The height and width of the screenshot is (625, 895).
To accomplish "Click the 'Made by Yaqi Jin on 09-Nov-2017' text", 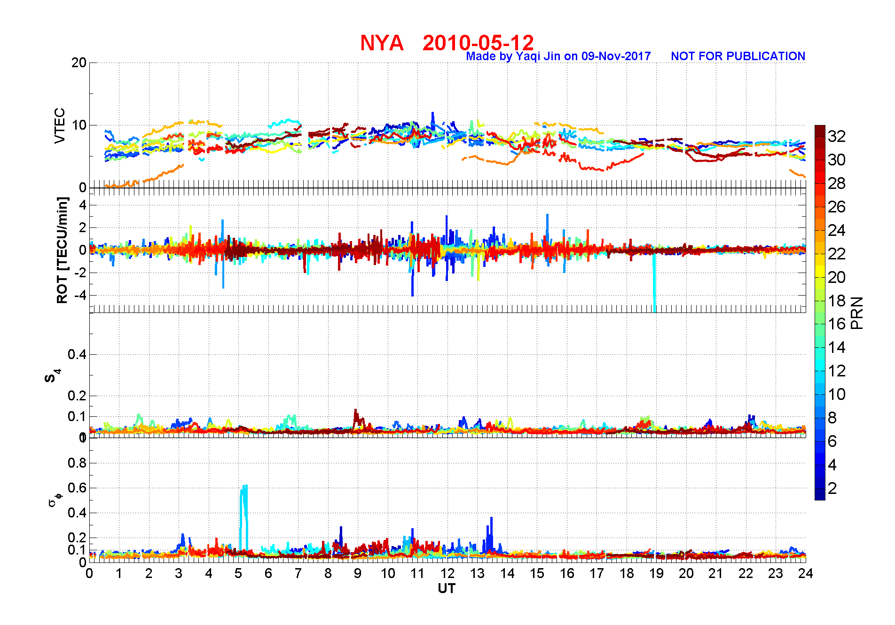I will click(558, 56).
